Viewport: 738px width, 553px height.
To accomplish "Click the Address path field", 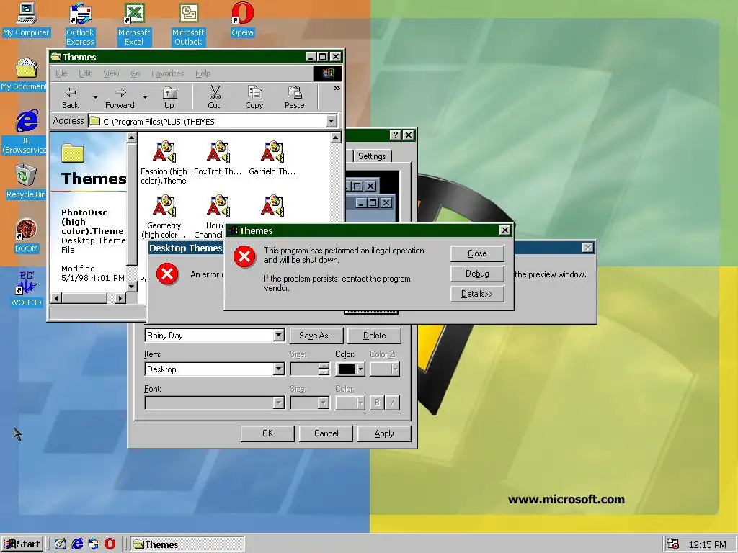I will click(207, 121).
